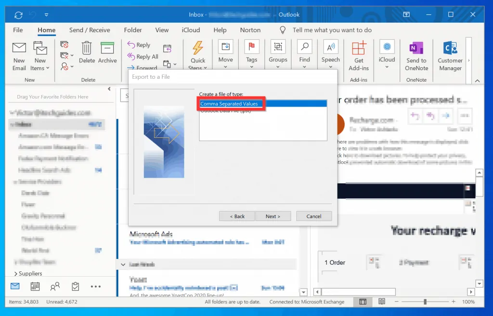493x316 pixels.
Task: Archive the selected message
Action: (x=107, y=53)
